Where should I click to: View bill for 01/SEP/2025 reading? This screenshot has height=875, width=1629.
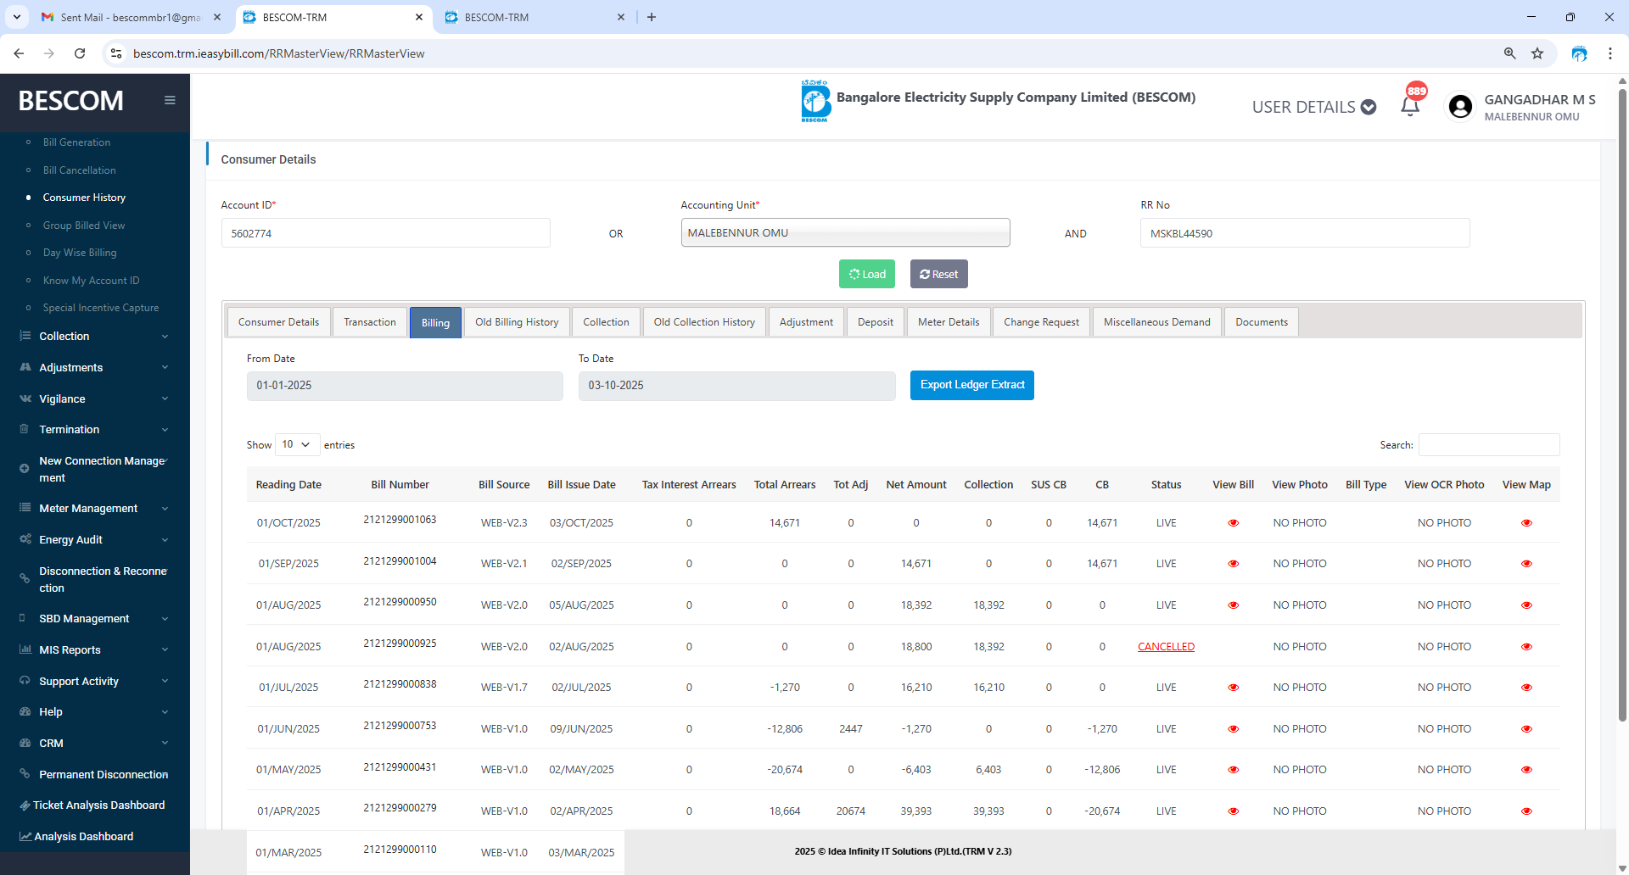(1233, 564)
